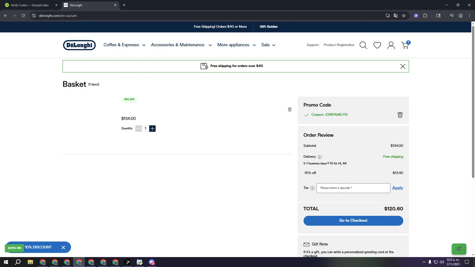Dismiss the free shipping banner with X

pyautogui.click(x=403, y=66)
